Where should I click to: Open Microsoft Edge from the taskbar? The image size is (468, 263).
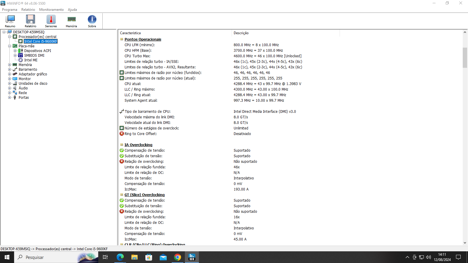coord(120,257)
